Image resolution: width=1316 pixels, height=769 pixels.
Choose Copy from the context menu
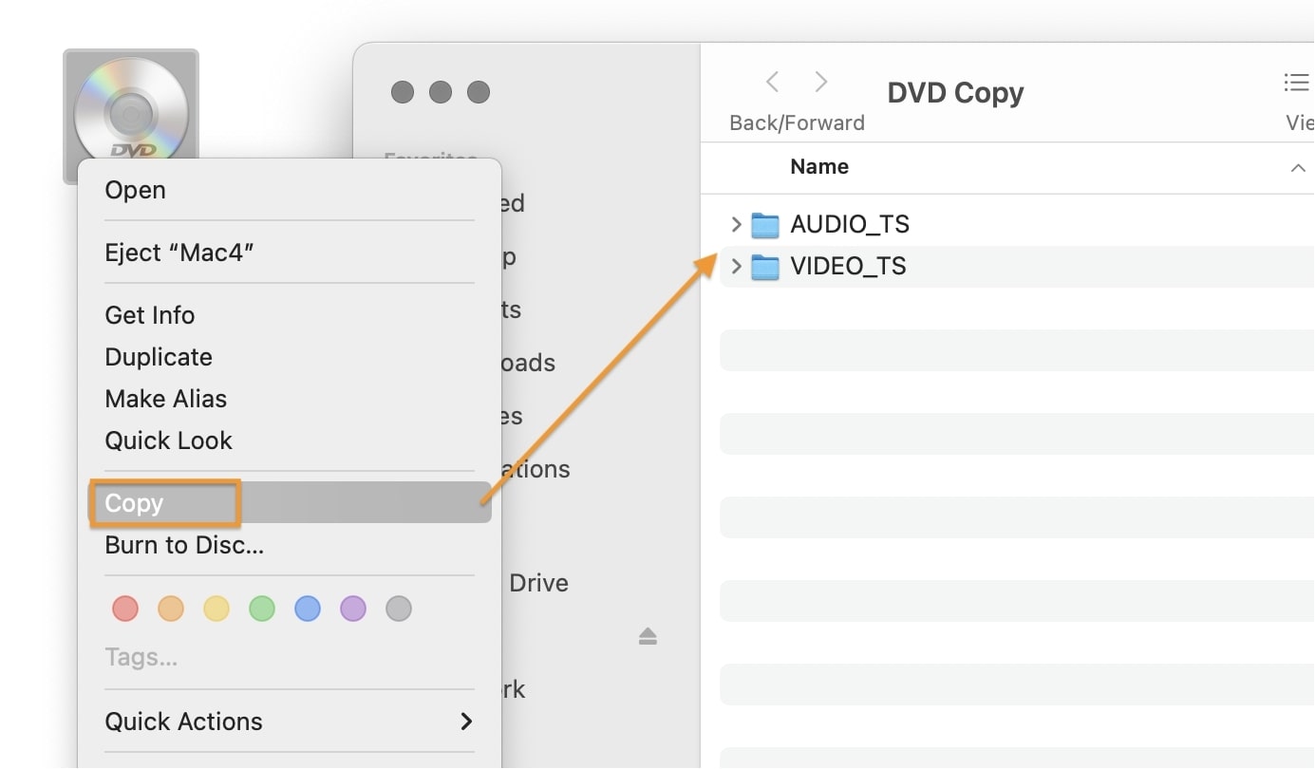(x=134, y=503)
